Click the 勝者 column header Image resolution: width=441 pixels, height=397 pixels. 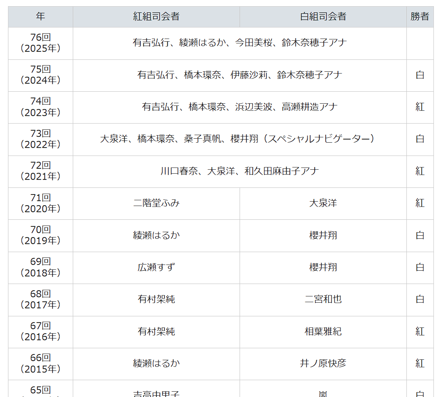(x=420, y=17)
